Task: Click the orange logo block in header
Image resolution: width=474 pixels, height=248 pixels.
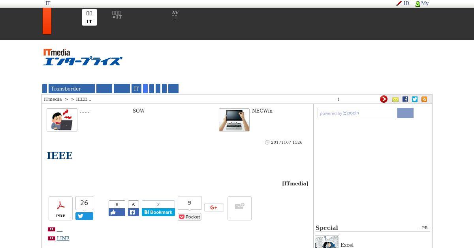Action: coord(47,21)
